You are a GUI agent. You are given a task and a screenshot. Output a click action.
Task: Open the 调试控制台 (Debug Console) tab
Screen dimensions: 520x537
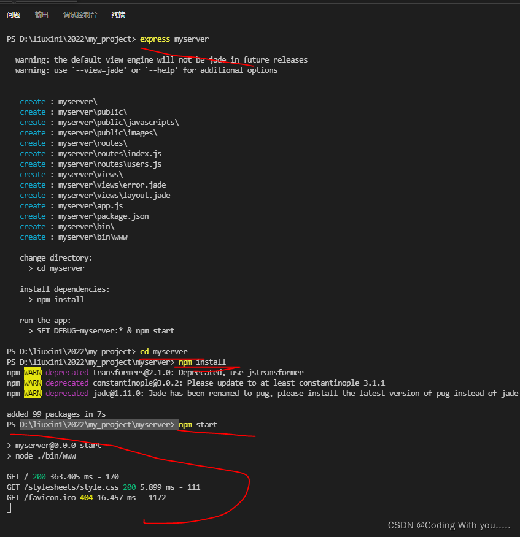coord(79,15)
